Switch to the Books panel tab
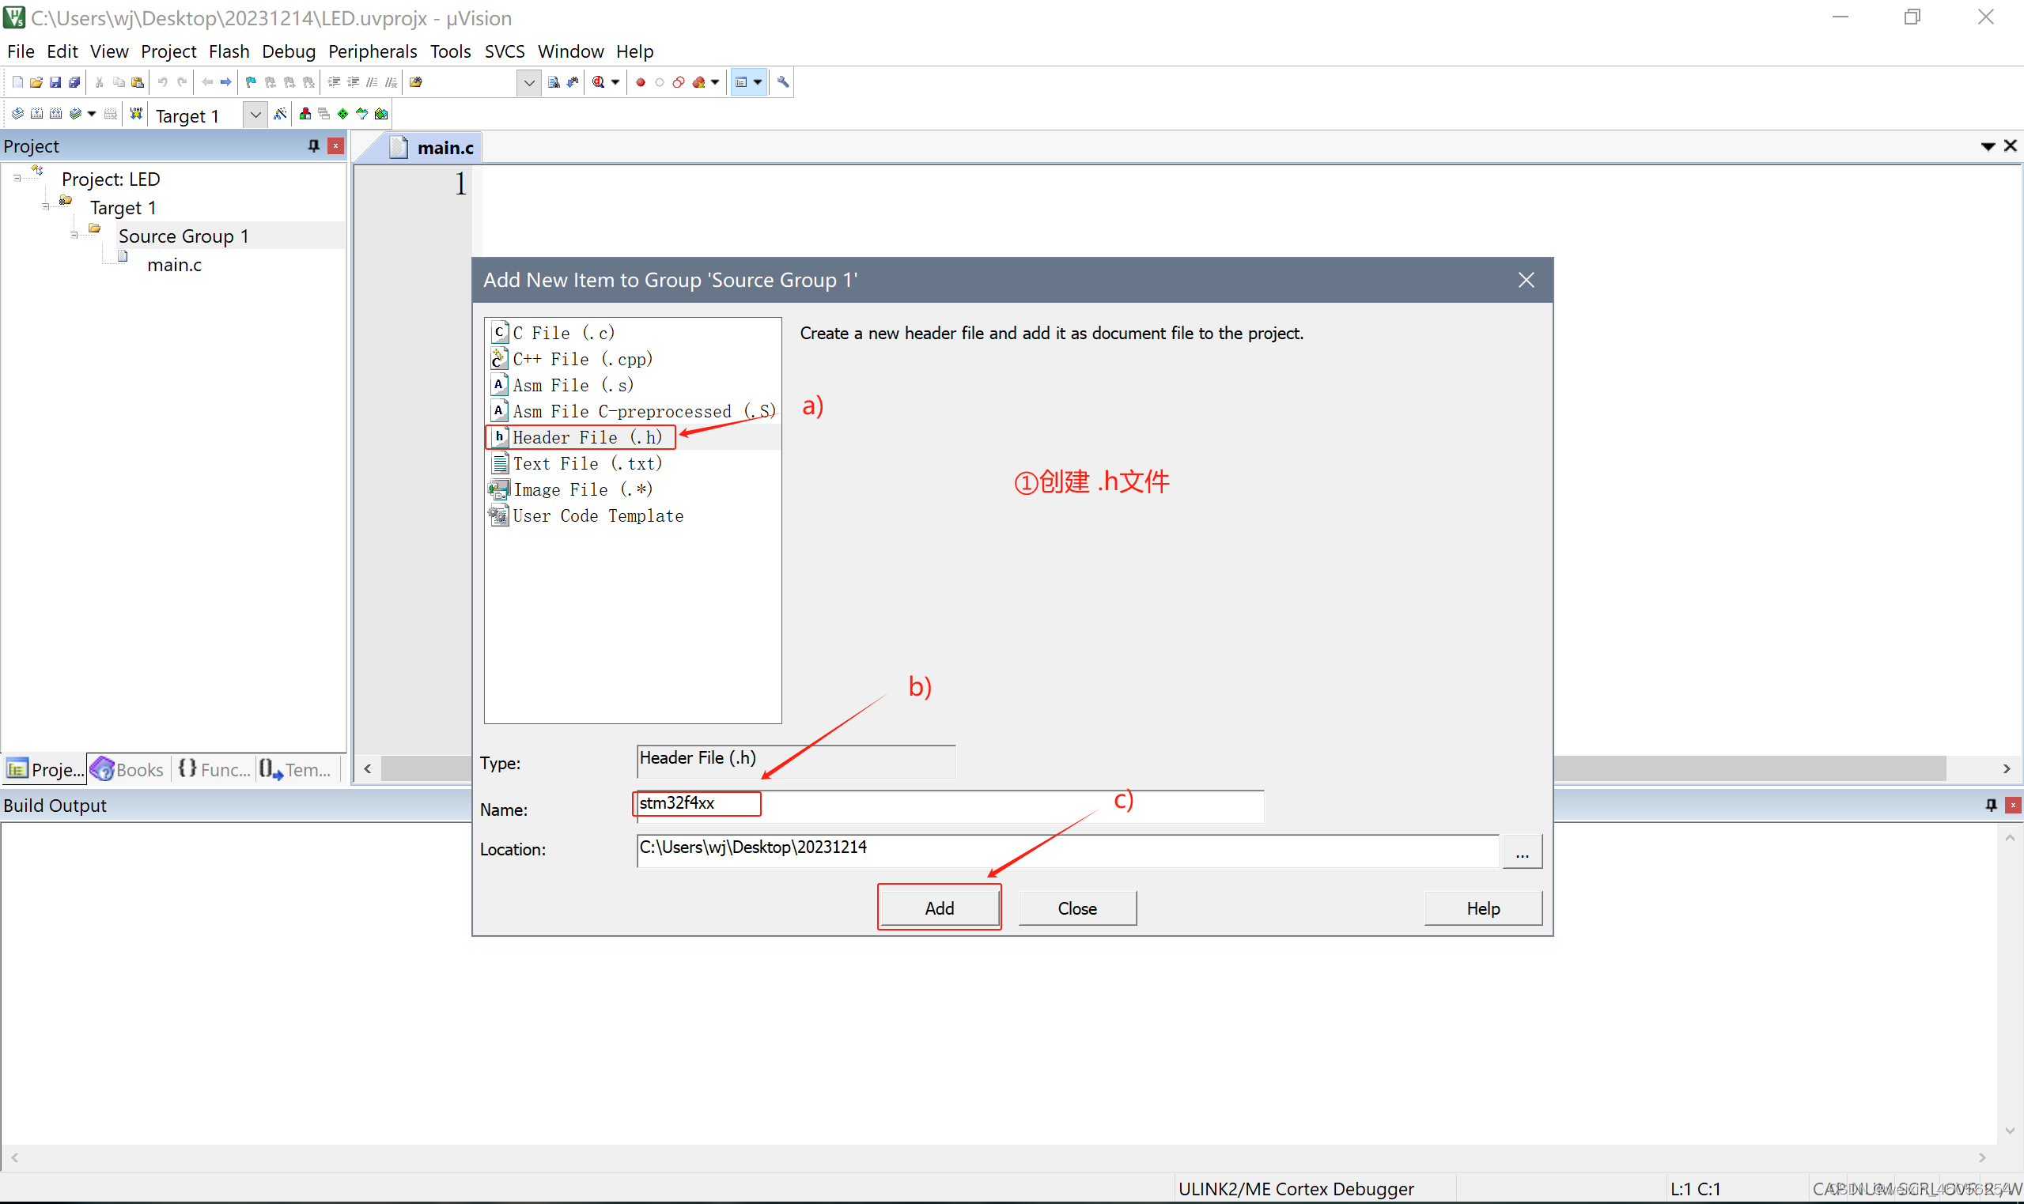2024x1204 pixels. pyautogui.click(x=128, y=769)
